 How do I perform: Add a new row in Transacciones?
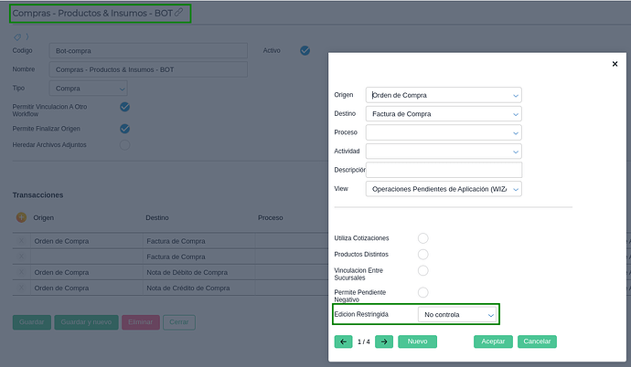point(21,217)
